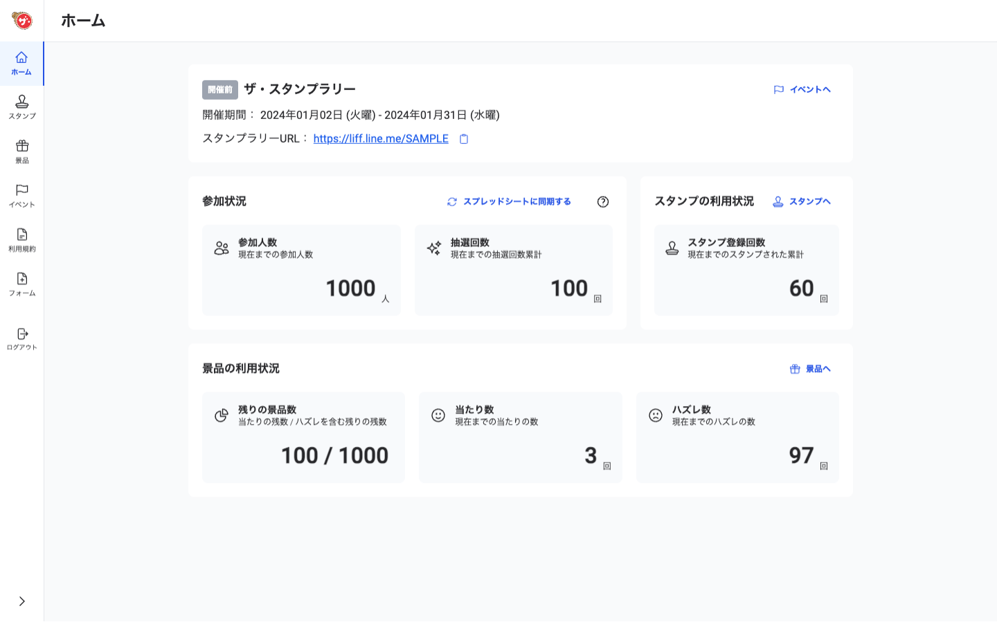Expand the sidebar with the bottom chevron
Image resolution: width=997 pixels, height=622 pixels.
tap(21, 602)
